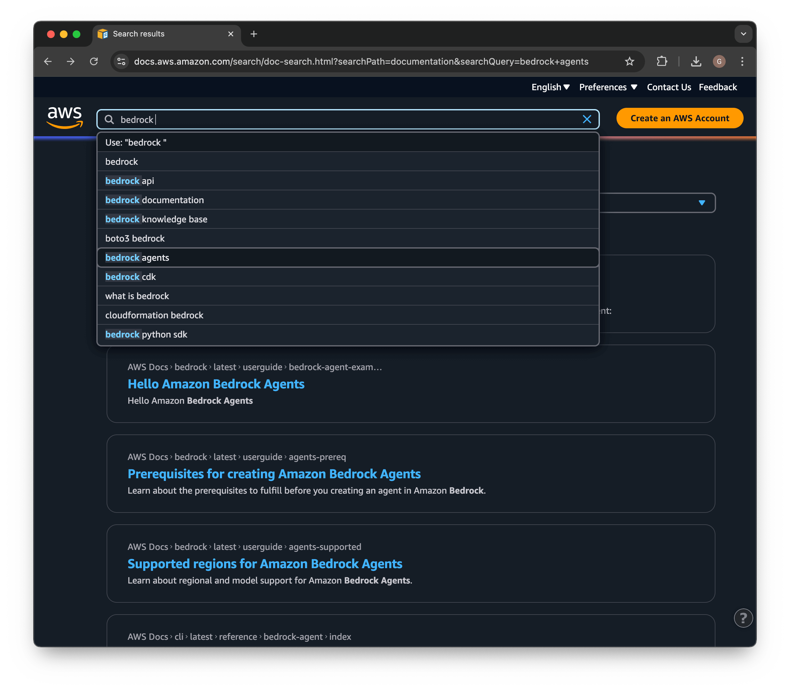Expand the filter dropdown beside the results
Viewport: 790px width, 691px height.
(701, 203)
